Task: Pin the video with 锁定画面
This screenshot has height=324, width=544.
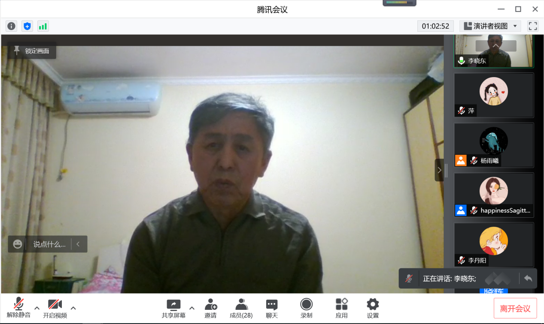Action: click(x=32, y=51)
